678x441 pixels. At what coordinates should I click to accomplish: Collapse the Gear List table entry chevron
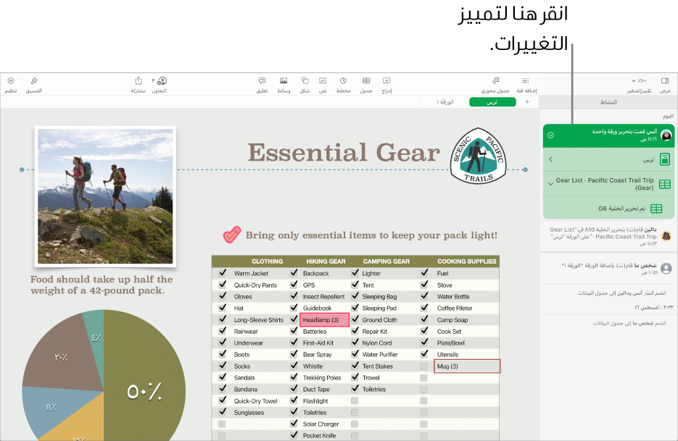(x=550, y=184)
